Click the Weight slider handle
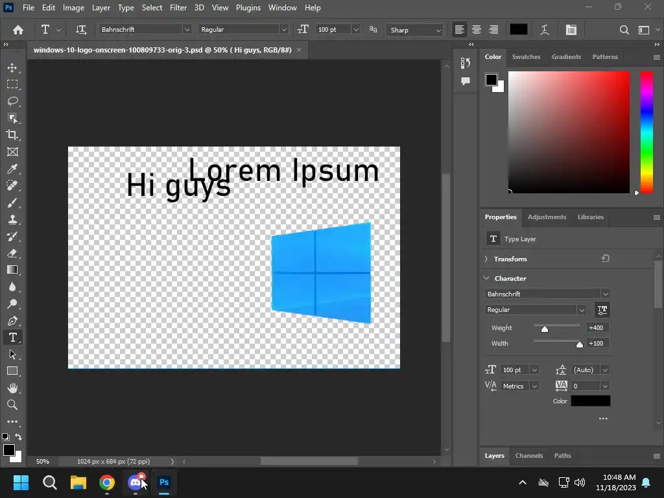The width and height of the screenshot is (664, 498). (545, 329)
